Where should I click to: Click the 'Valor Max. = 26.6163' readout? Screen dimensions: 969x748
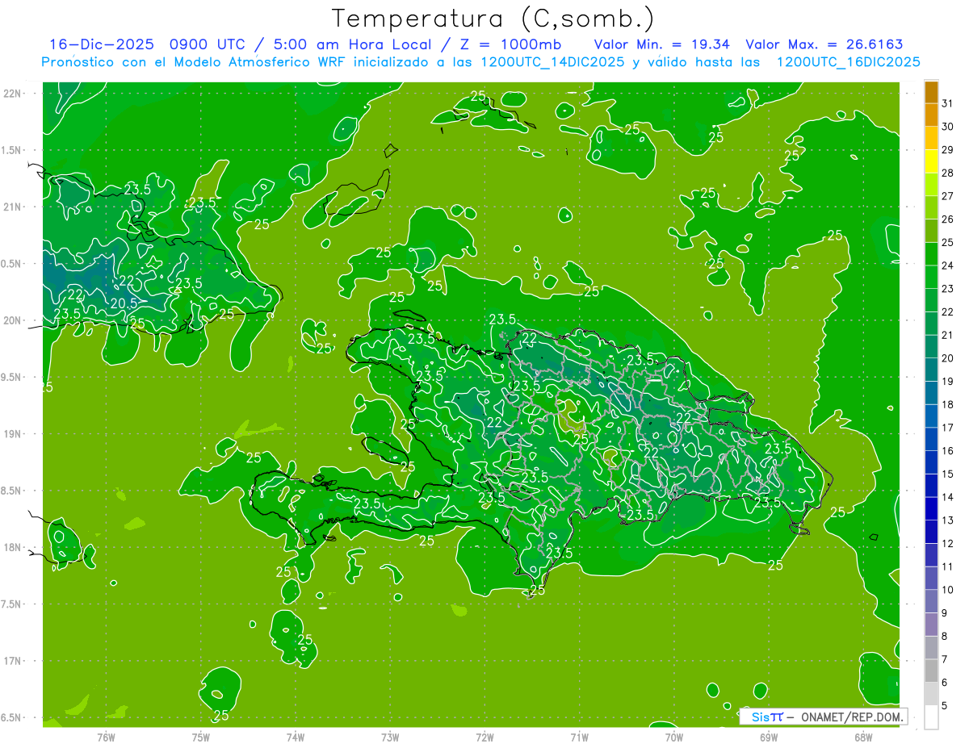click(824, 44)
